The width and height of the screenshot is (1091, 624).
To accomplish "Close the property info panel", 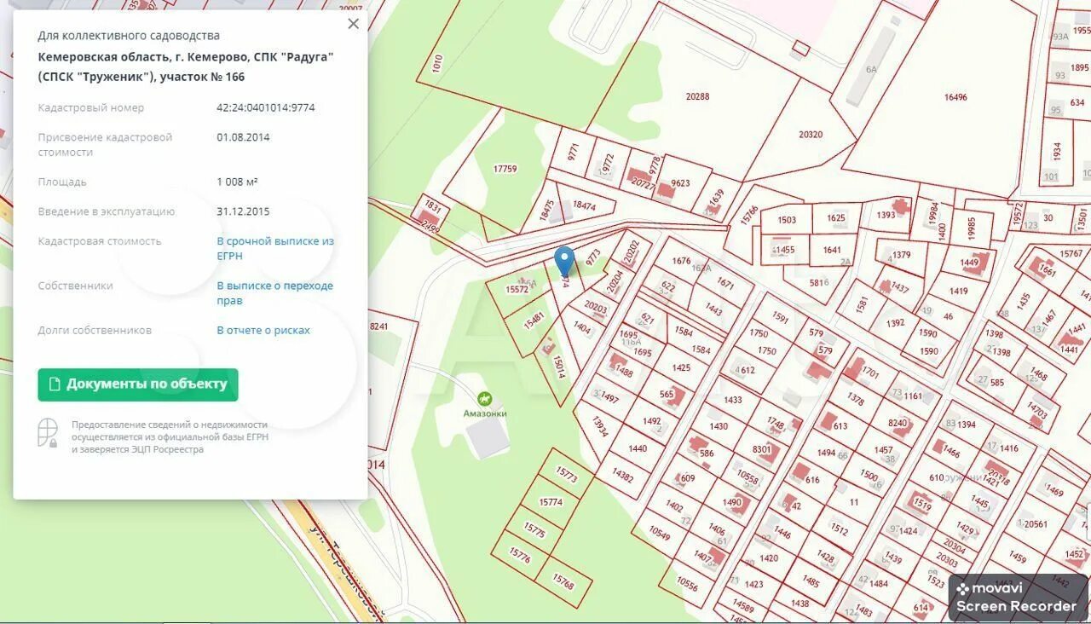I will pos(353,24).
